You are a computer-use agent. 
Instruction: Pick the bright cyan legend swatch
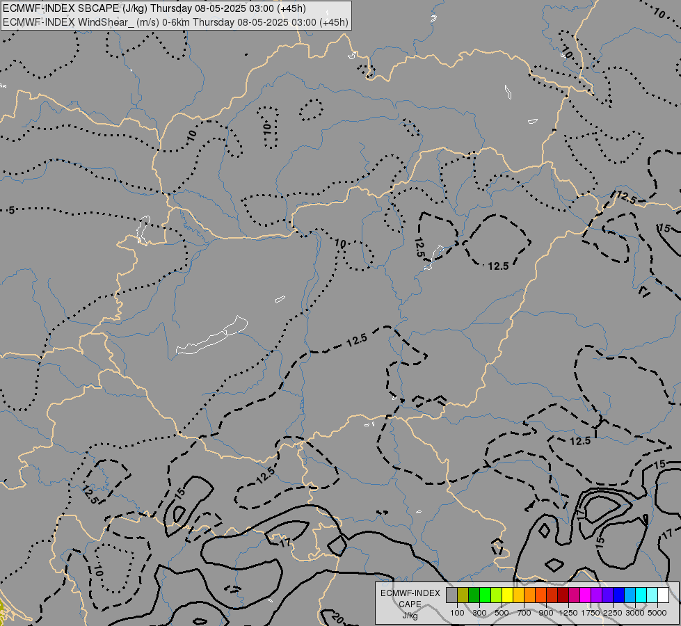[641, 595]
